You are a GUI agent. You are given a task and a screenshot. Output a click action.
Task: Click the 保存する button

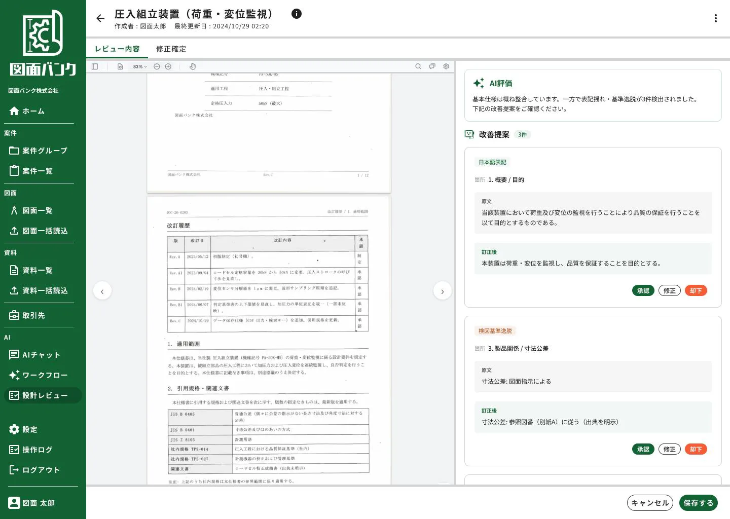coord(699,503)
